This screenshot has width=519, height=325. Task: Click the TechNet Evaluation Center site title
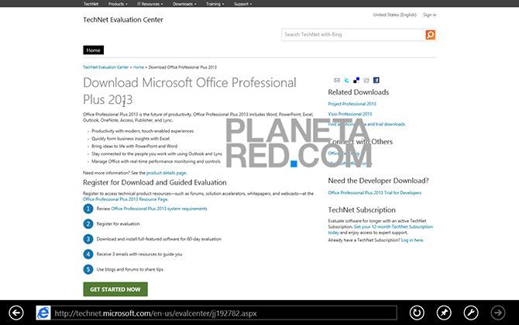pos(123,20)
